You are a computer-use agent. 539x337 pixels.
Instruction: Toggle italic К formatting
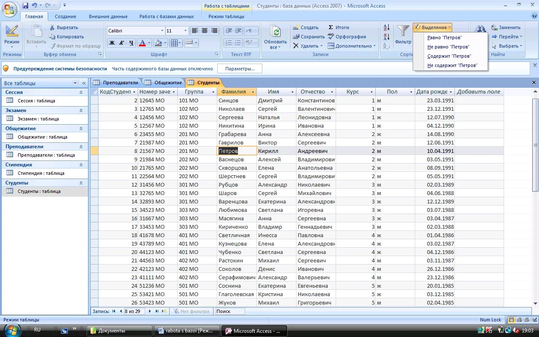[x=122, y=43]
